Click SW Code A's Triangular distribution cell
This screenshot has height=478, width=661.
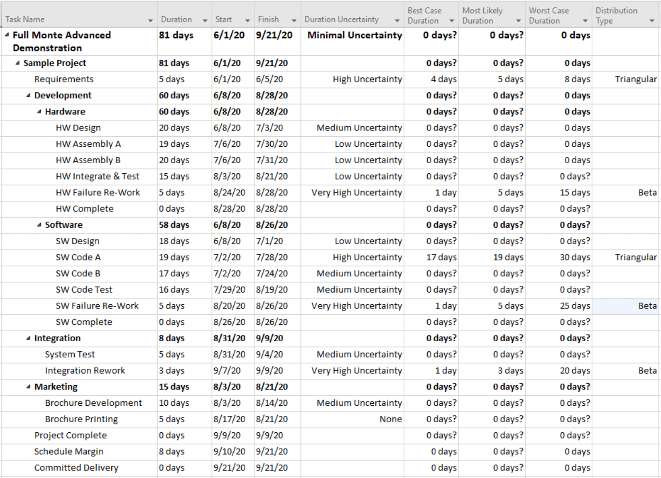coord(625,258)
